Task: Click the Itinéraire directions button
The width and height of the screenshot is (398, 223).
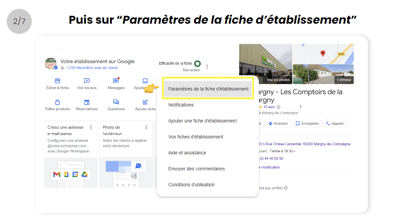Action: pos(278,124)
